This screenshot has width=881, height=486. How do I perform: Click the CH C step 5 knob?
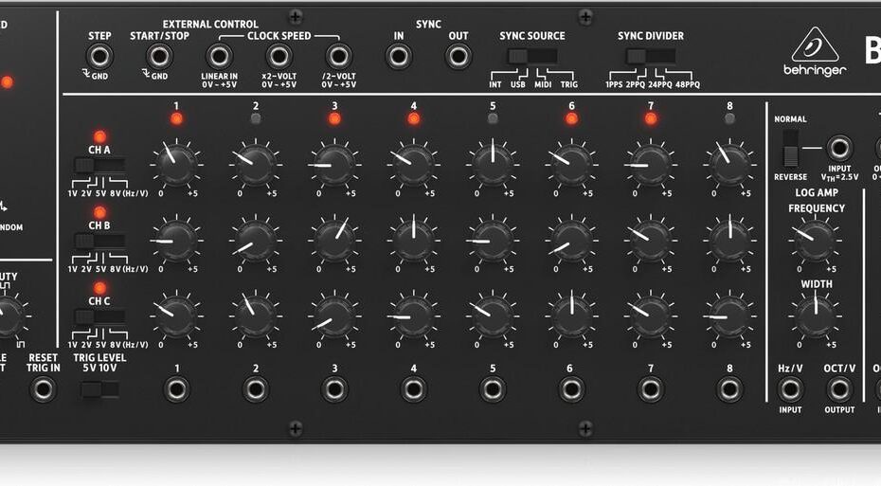(x=493, y=316)
